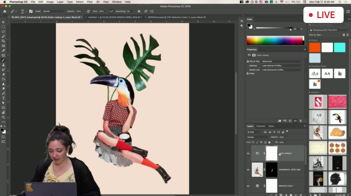Screen dimensions: 351x196
Task: Select the Magic Wand tool
Action: point(3,36)
